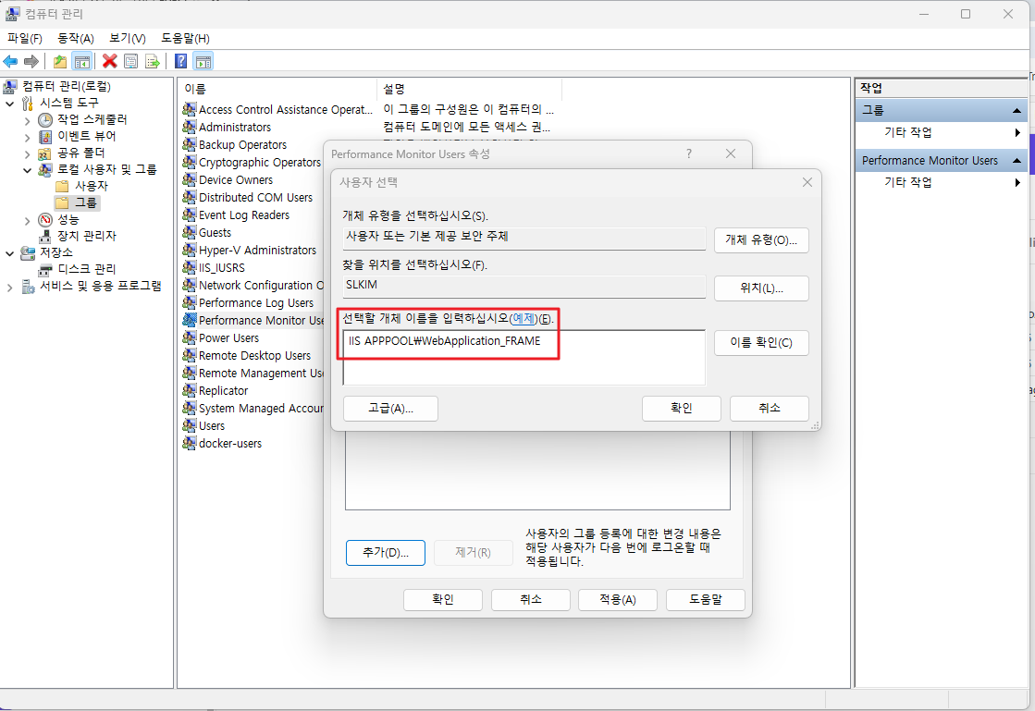
Task: Expand the 작업 스케줄러 tree node
Action: (27, 120)
